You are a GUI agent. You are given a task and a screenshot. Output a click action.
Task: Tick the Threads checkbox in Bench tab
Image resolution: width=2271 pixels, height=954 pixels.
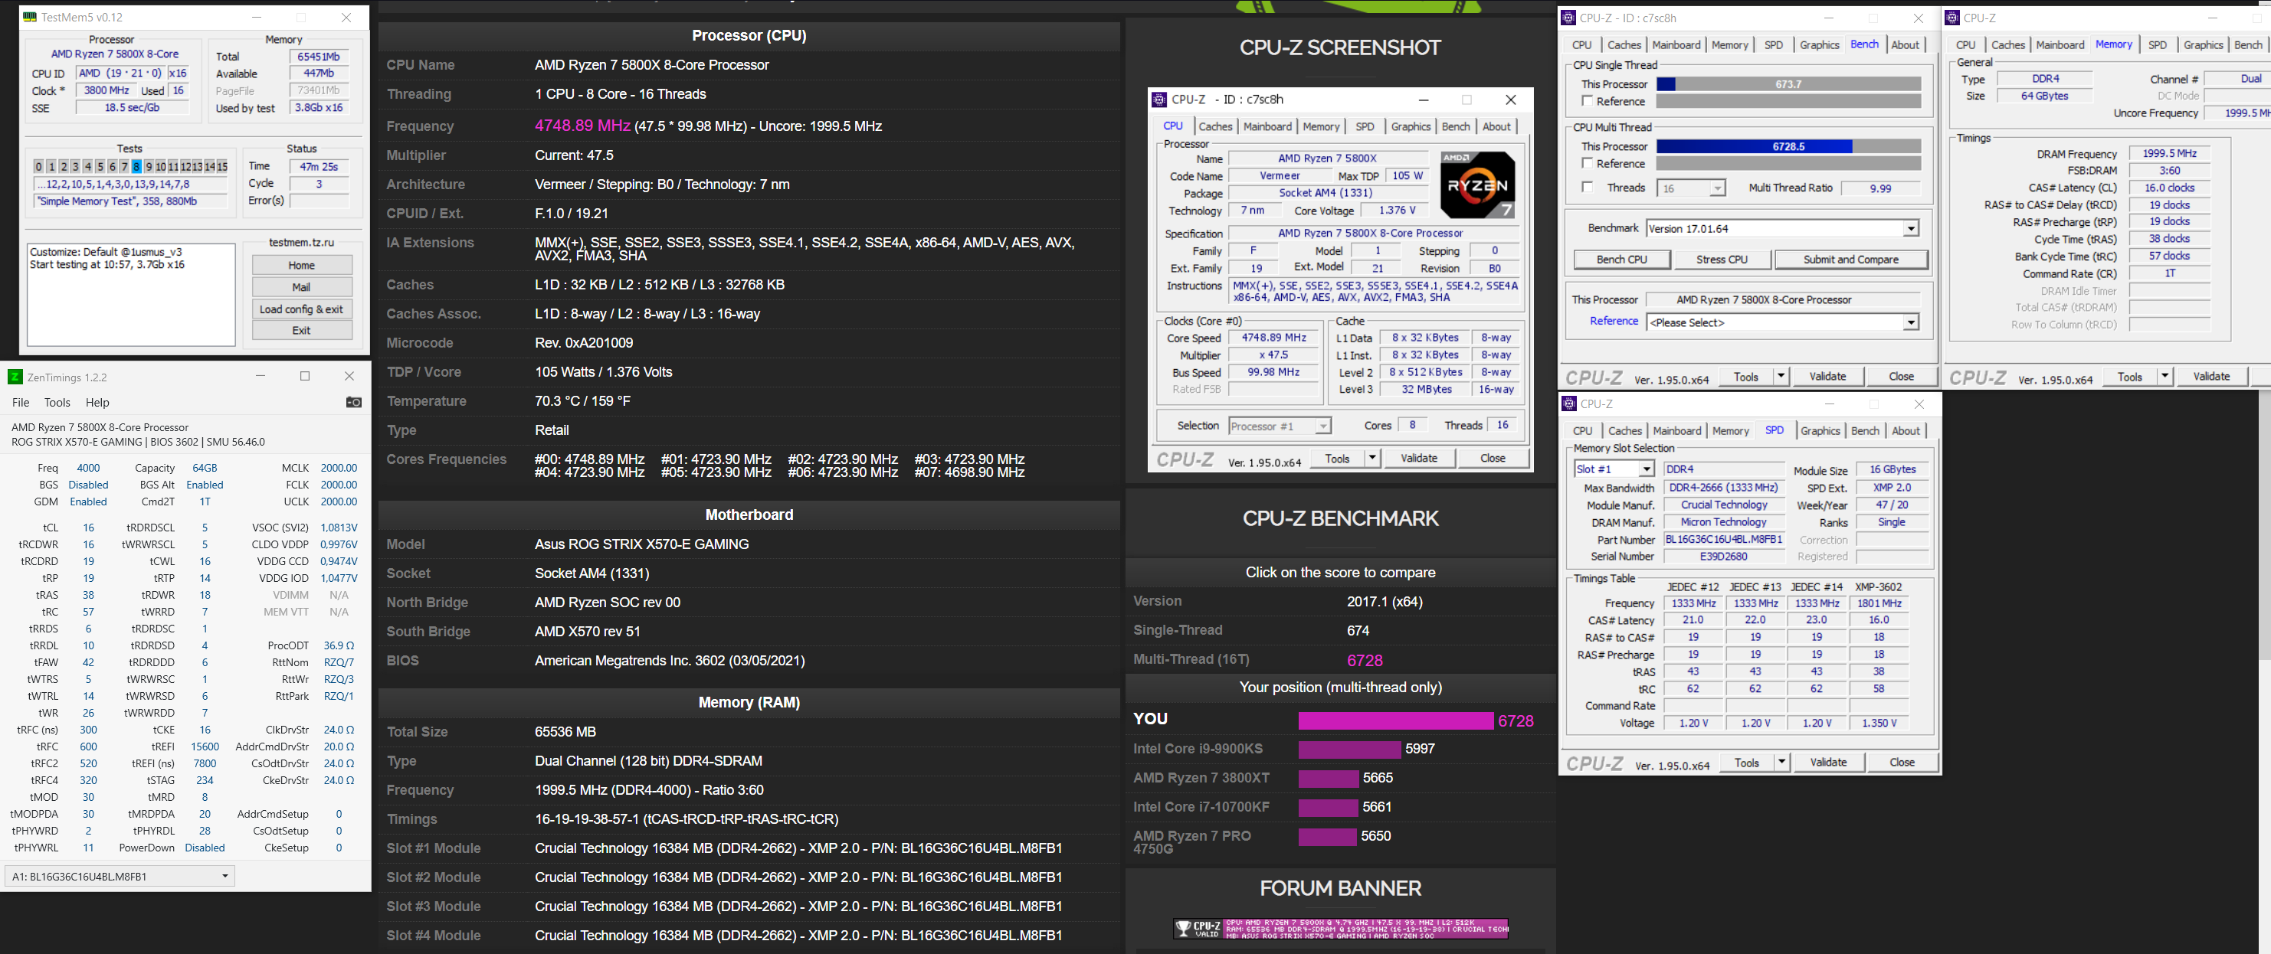pos(1587,188)
